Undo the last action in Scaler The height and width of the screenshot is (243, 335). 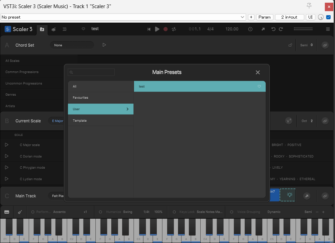coord(273,29)
